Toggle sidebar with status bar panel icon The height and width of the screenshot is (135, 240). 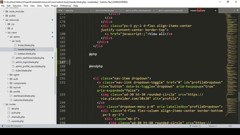3,126
